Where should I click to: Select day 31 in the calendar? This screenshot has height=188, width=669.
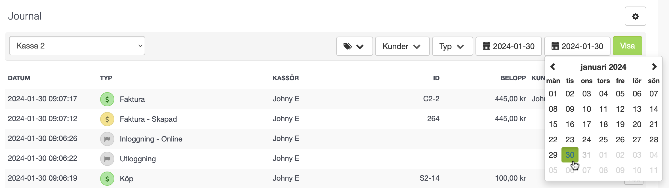pos(586,155)
